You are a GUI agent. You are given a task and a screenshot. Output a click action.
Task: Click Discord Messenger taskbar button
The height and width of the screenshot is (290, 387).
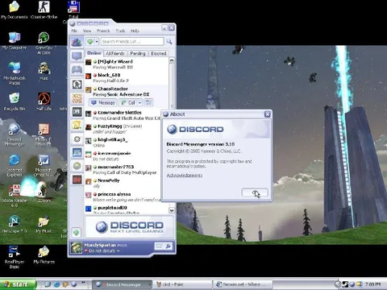123,284
